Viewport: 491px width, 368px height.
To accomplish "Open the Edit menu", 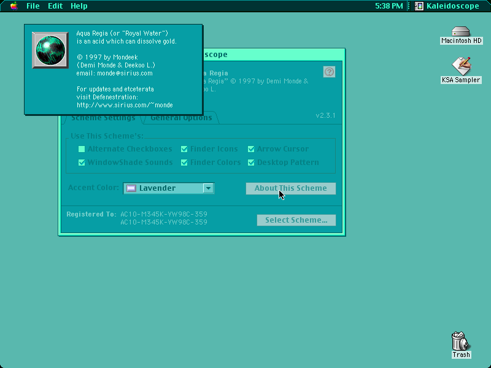I will pos(55,6).
